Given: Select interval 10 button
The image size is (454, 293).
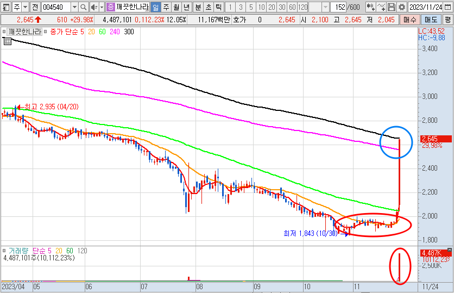Looking at the screenshot, I should 261,7.
